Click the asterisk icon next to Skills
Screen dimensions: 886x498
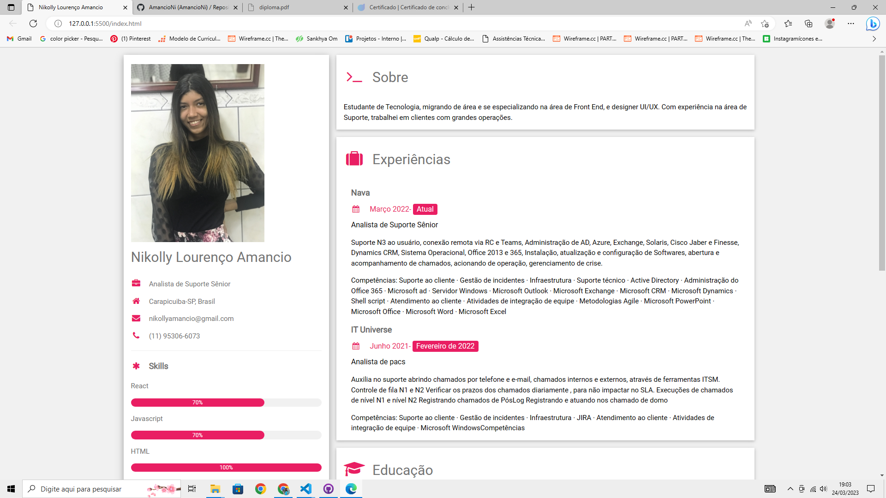pyautogui.click(x=136, y=366)
